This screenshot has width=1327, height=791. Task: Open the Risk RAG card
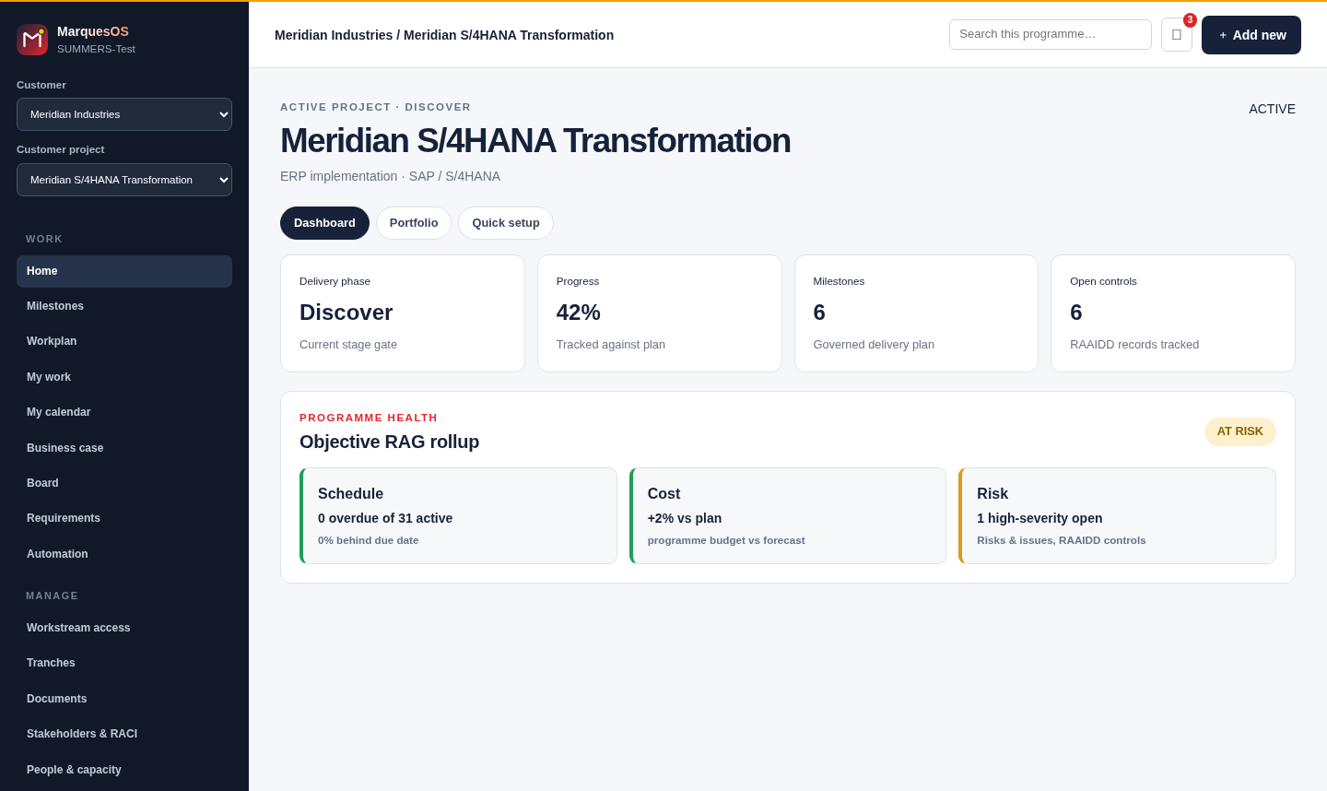point(1117,516)
